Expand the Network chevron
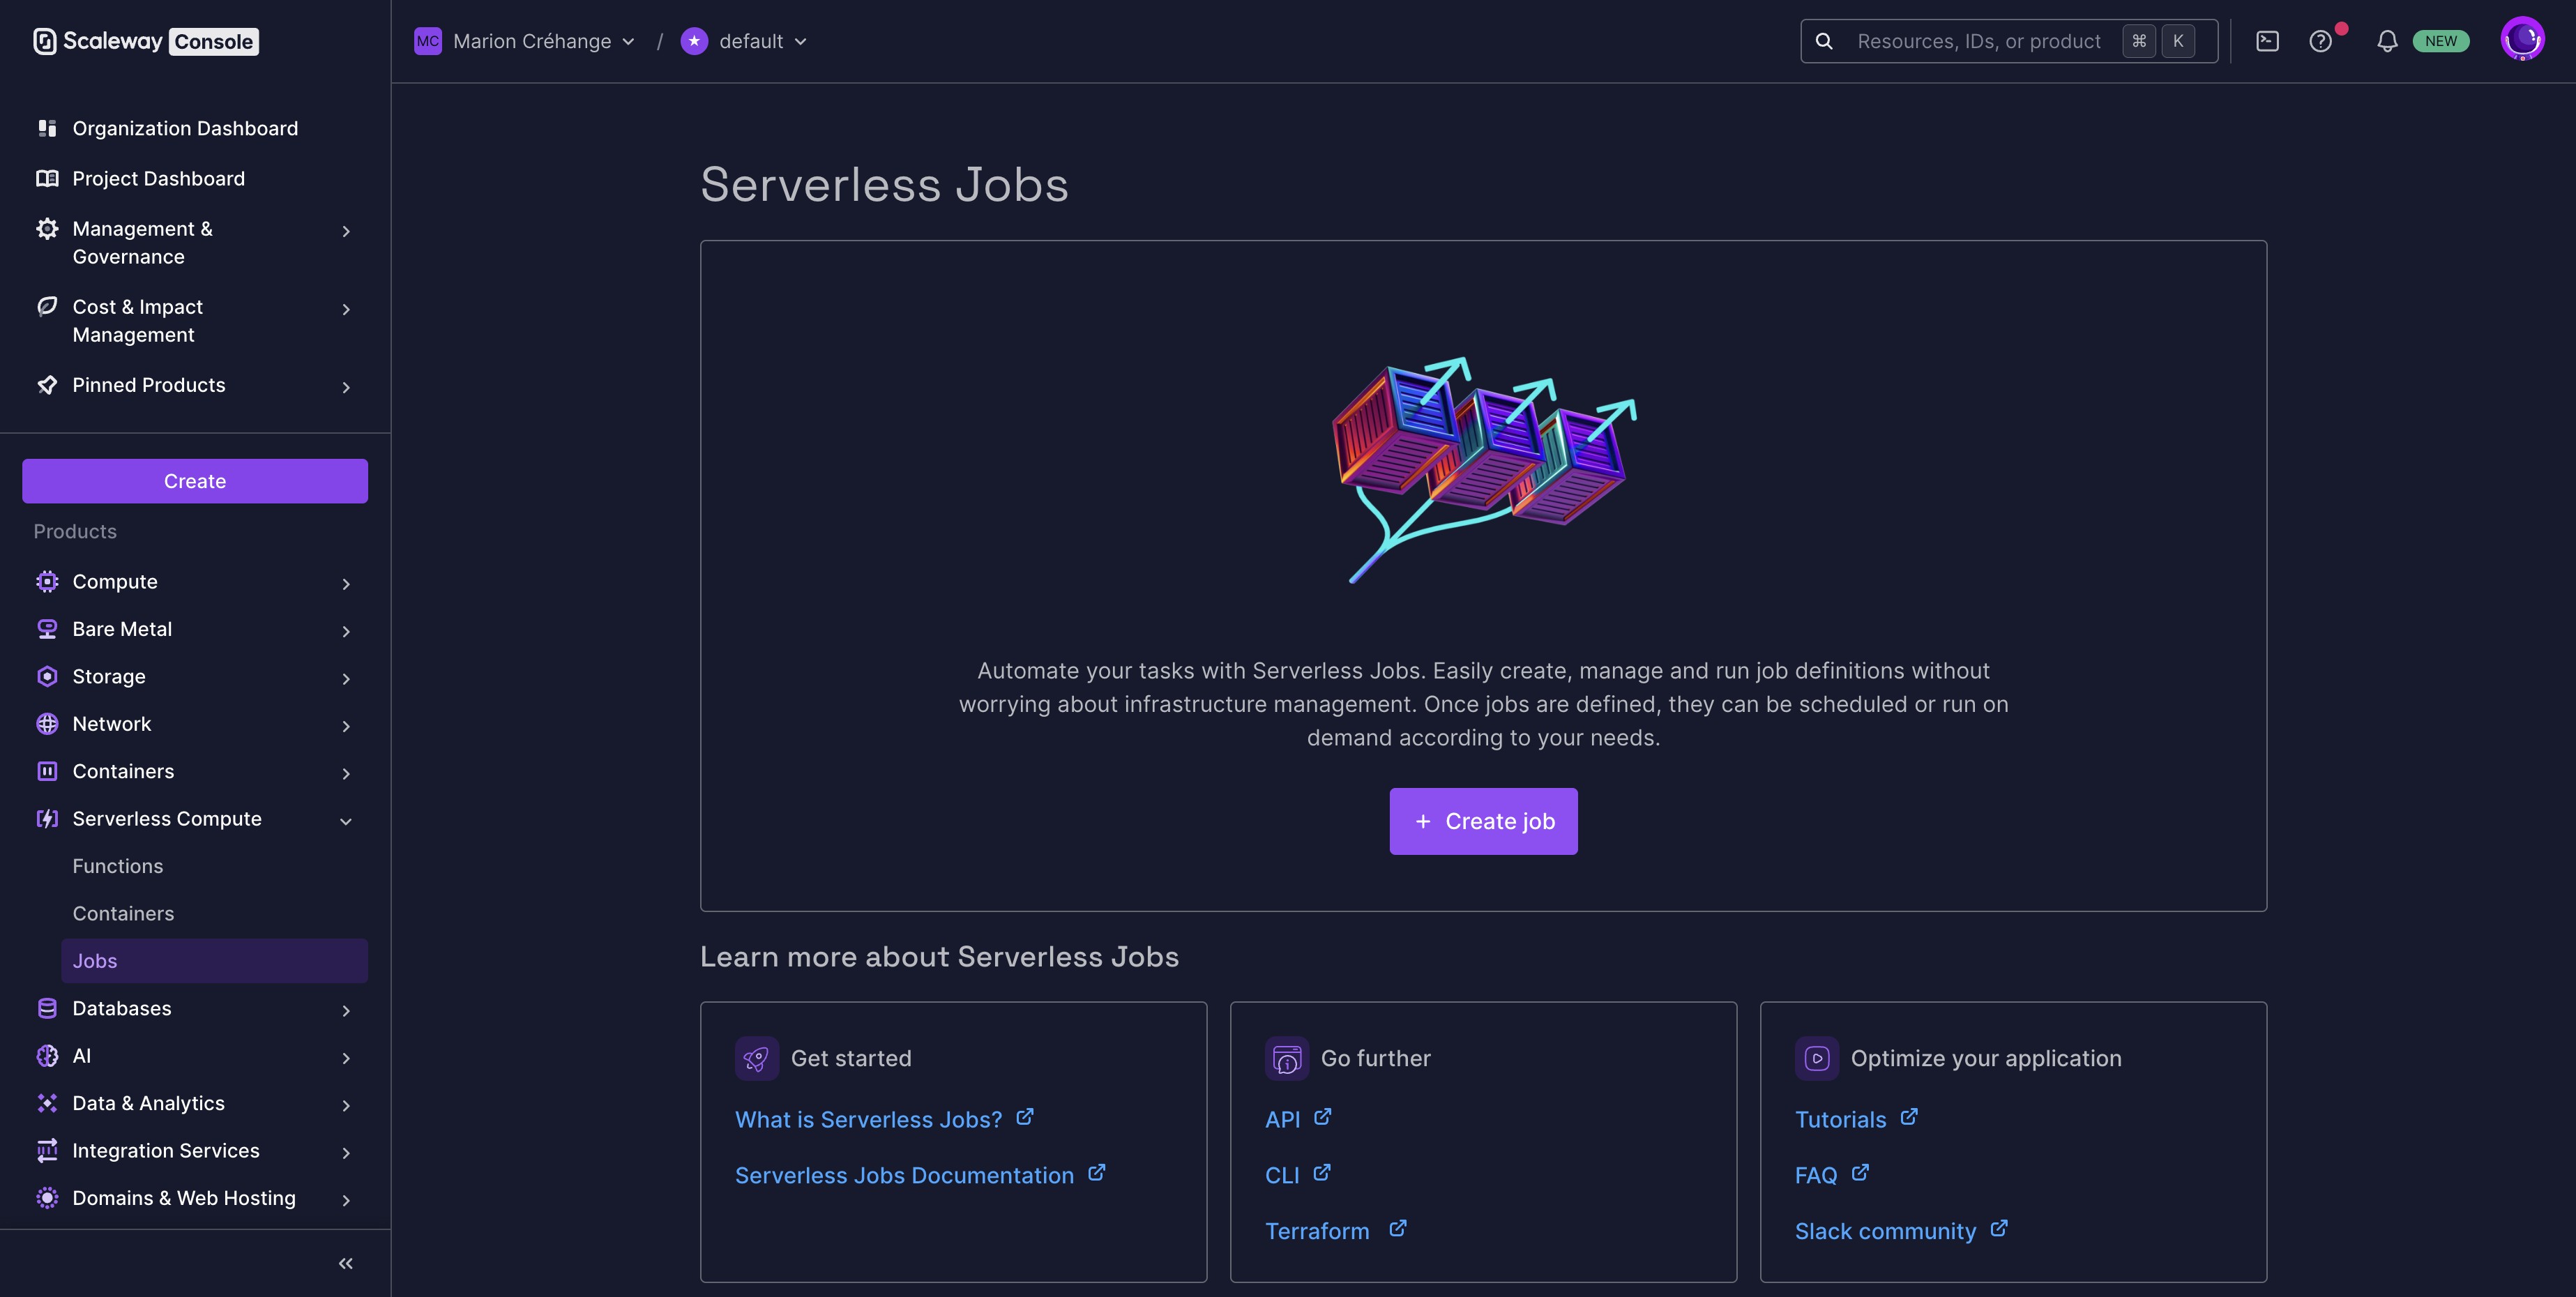Viewport: 2576px width, 1297px height. pyautogui.click(x=346, y=726)
